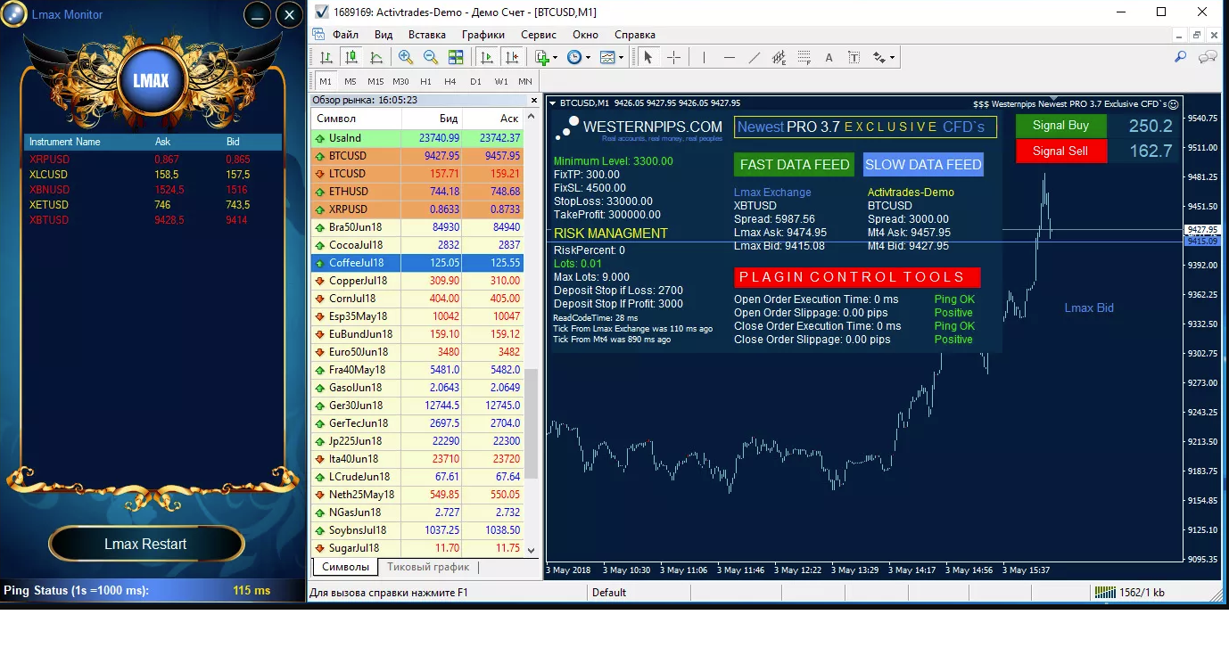Click the round LMAX logo emblem
Screen dimensions: 1229x664
(x=150, y=80)
